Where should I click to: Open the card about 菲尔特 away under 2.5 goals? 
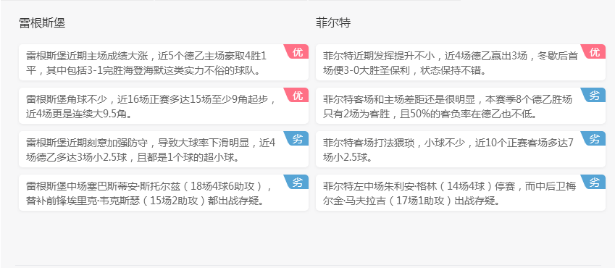(x=461, y=149)
